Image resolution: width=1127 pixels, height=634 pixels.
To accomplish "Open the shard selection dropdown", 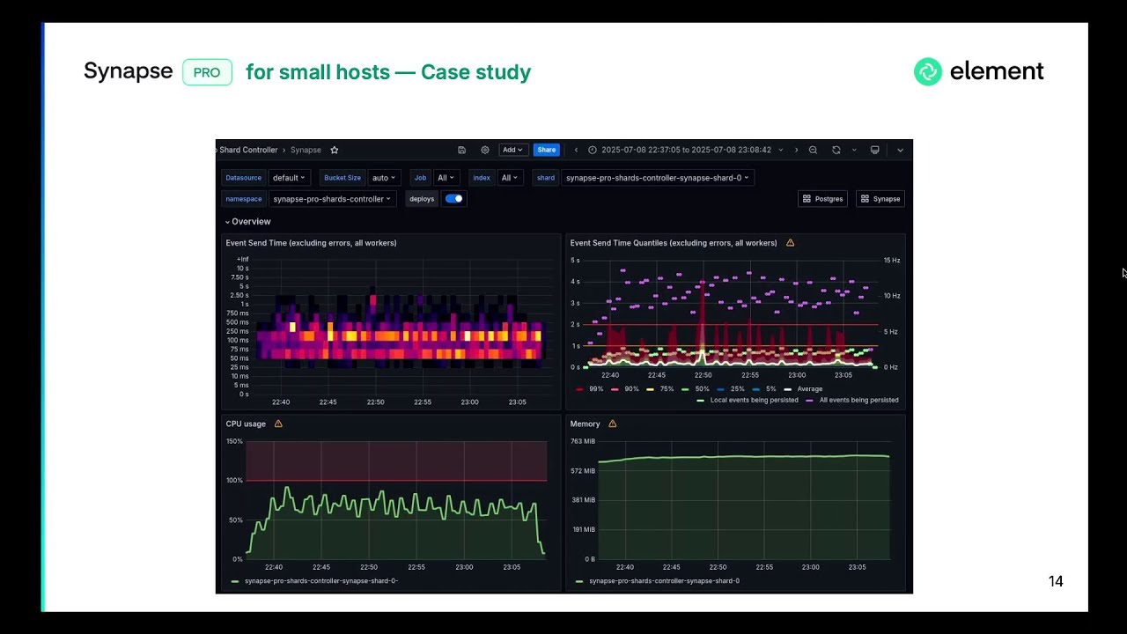I will pyautogui.click(x=657, y=178).
